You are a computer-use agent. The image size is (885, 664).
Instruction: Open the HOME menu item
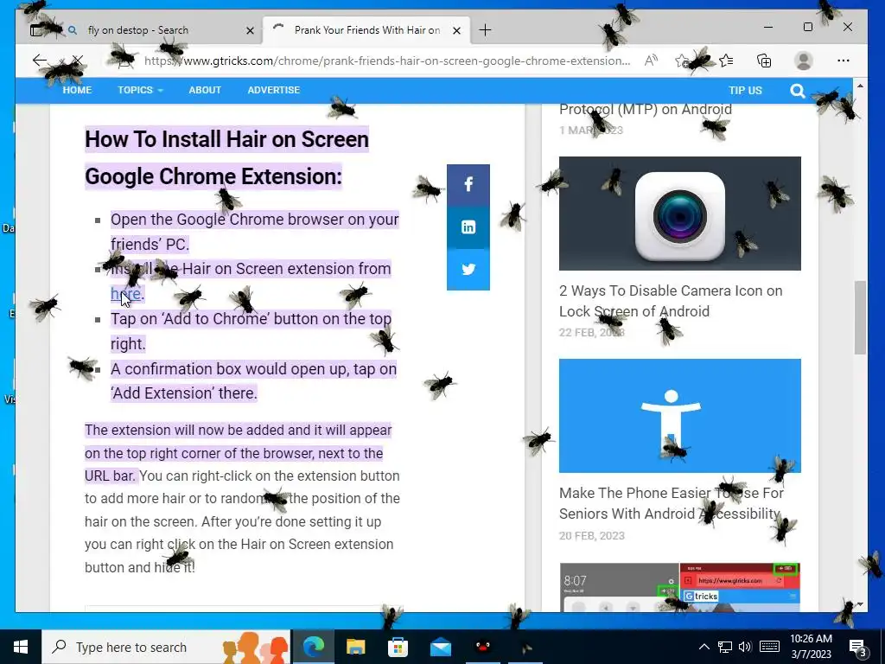(x=77, y=90)
